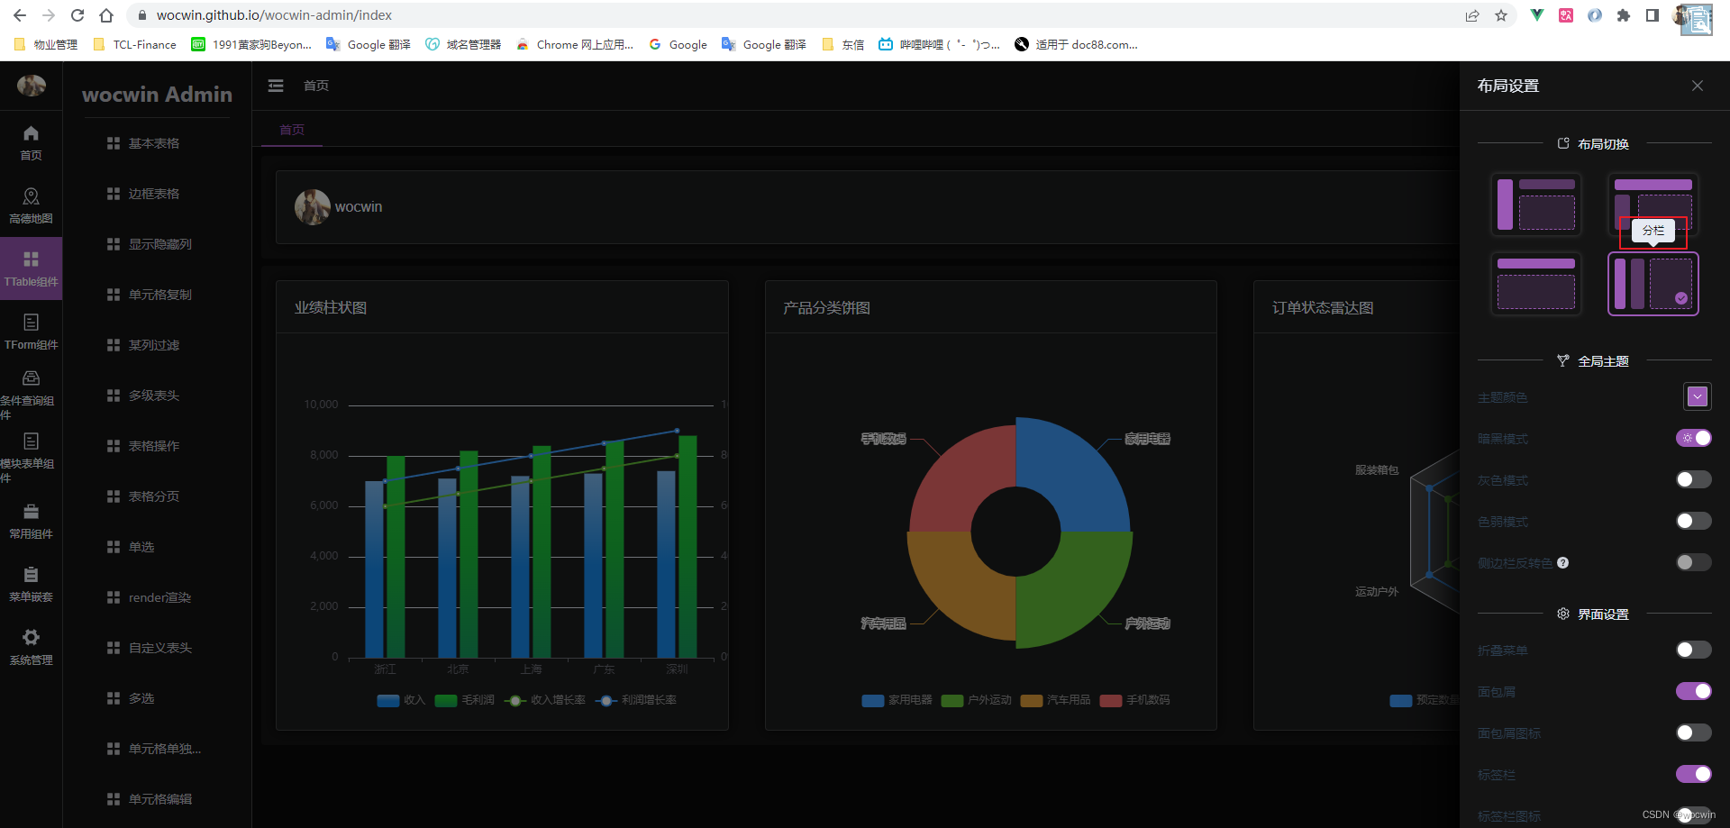Close the 布局设置 panel
This screenshot has height=828, width=1730.
(1698, 86)
